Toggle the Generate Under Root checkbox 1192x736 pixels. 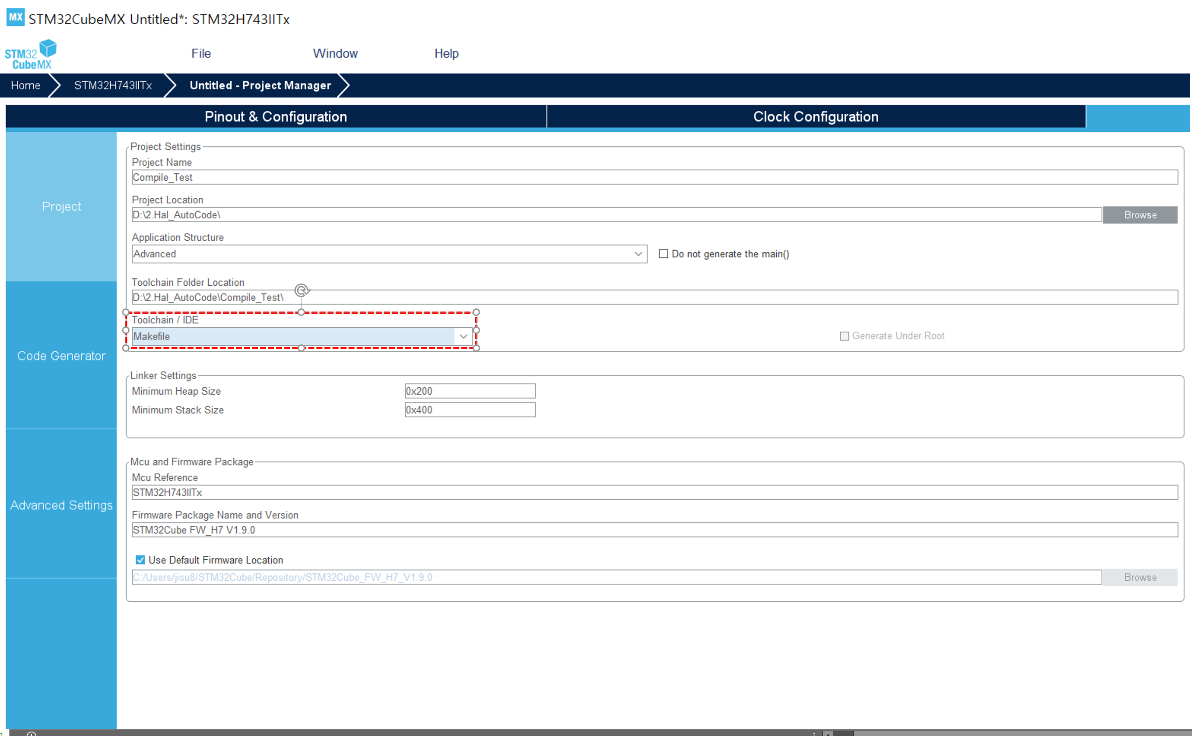[844, 336]
